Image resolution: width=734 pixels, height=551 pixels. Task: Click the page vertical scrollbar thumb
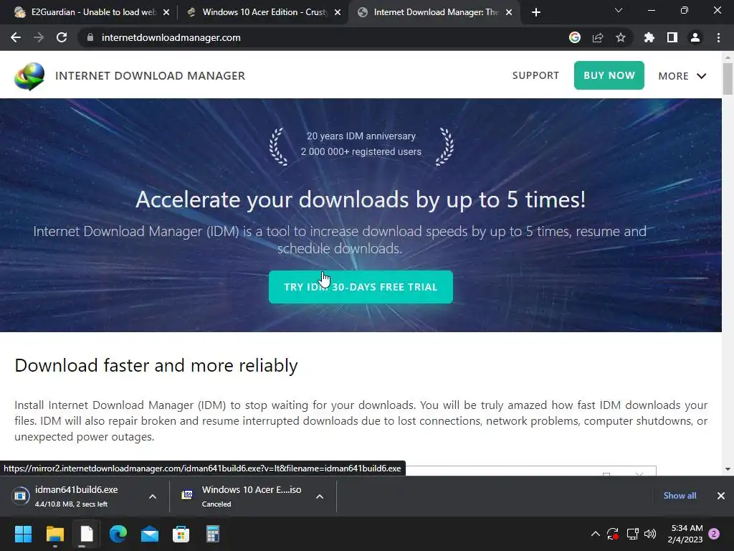[x=728, y=79]
